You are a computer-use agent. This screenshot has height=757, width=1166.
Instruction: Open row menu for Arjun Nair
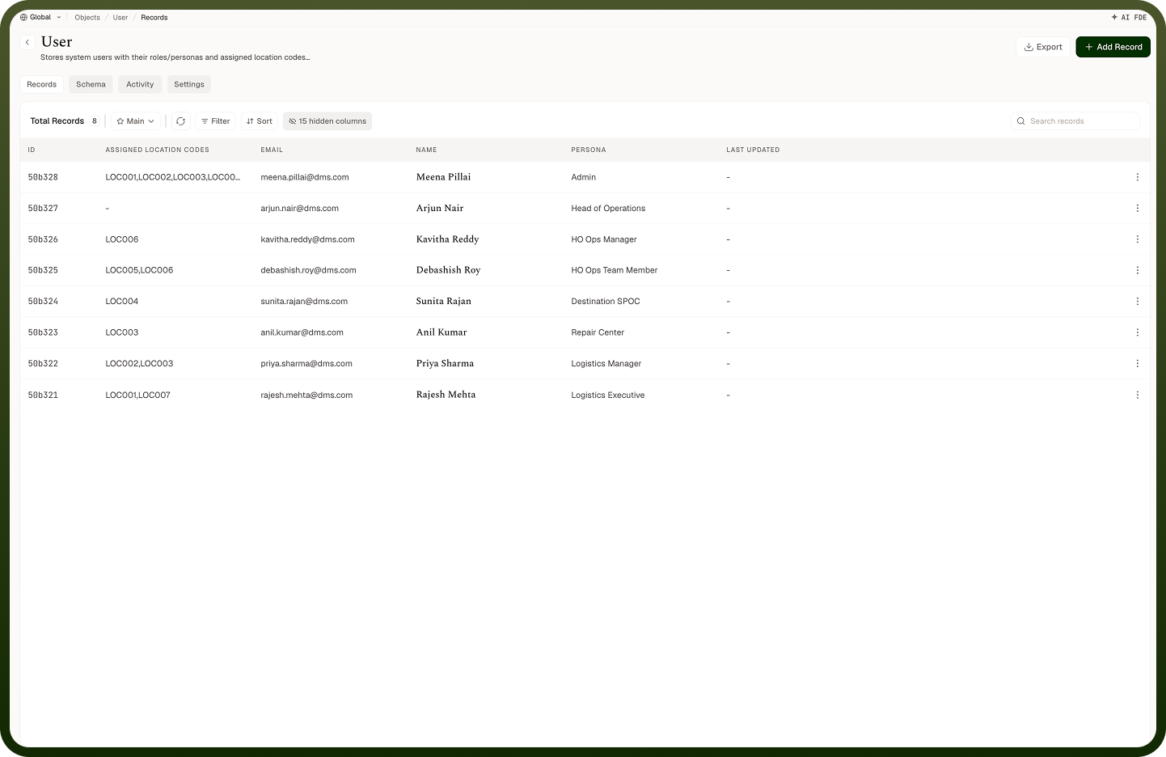pyautogui.click(x=1137, y=208)
